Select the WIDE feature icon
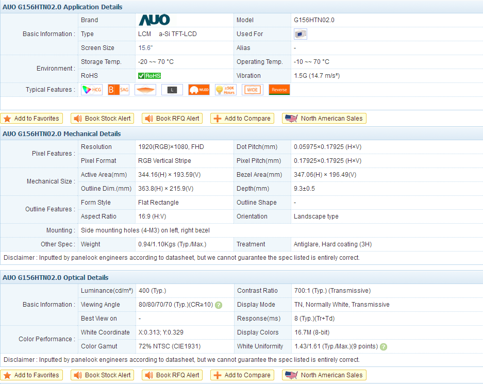The width and height of the screenshot is (483, 384). (253, 90)
